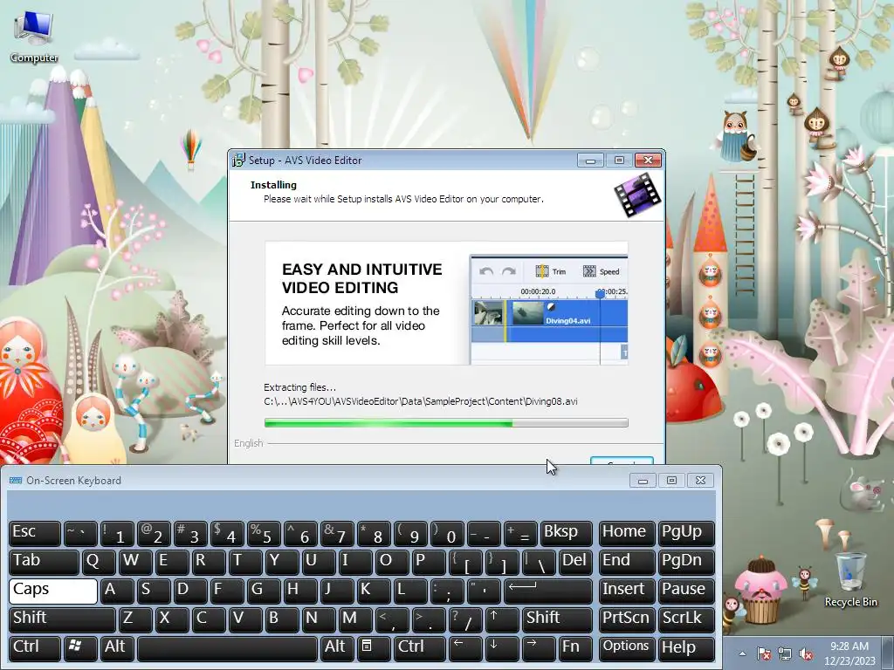894x670 pixels.
Task: Click the number 5 key
Action: coord(264,534)
